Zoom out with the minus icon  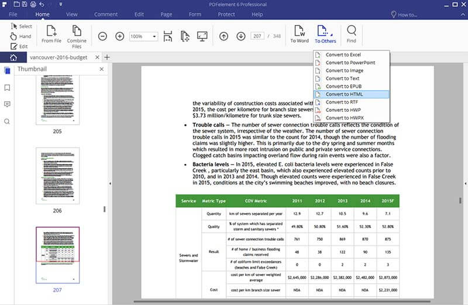102,36
